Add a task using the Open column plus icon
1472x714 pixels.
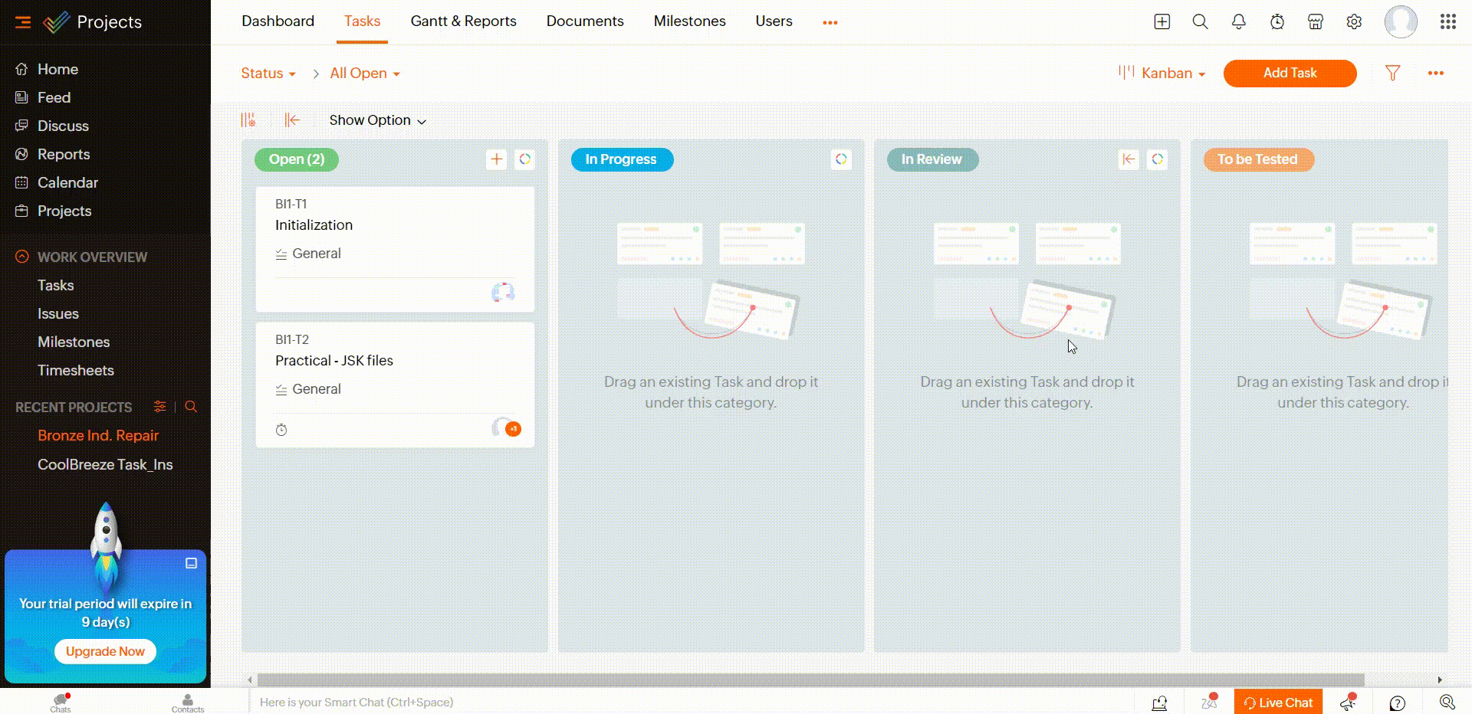tap(496, 159)
